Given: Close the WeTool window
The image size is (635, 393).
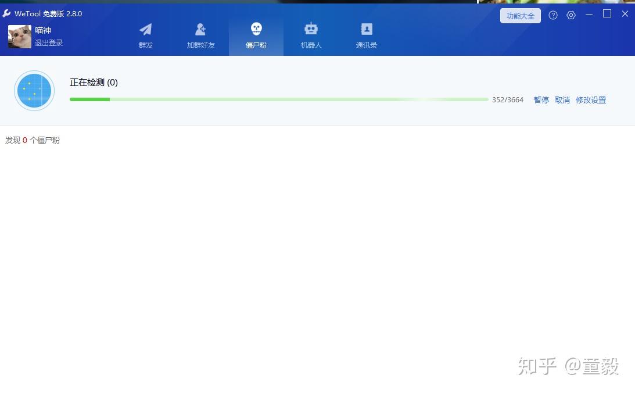Looking at the screenshot, I should tap(625, 14).
